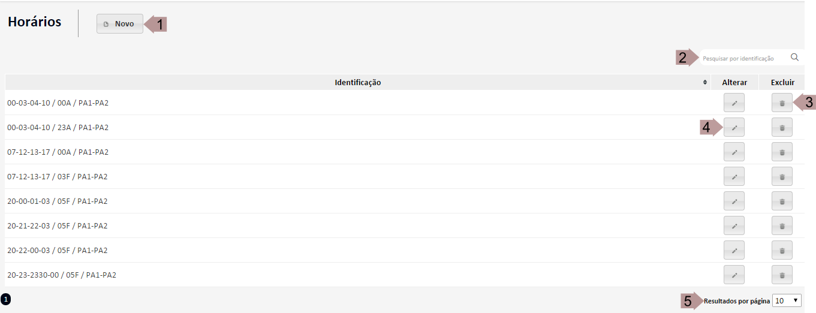The height and width of the screenshot is (313, 816).
Task: Delete schedule 20-23-2330-00 / 05F / PA1-PA2
Action: click(782, 275)
